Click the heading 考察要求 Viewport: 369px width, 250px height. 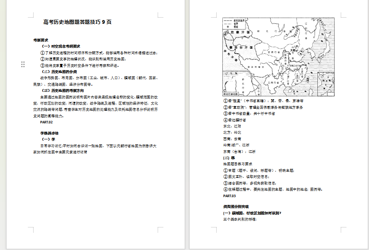(41, 40)
